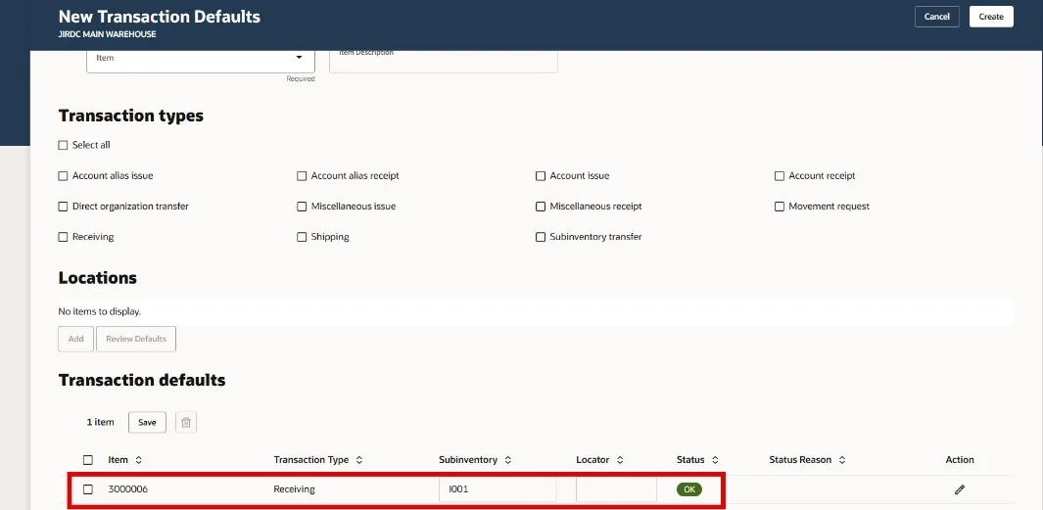Click the OK status badge
Screen dimensions: 1043x510
pyautogui.click(x=689, y=489)
